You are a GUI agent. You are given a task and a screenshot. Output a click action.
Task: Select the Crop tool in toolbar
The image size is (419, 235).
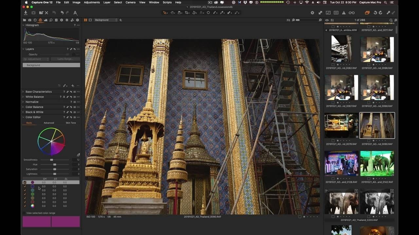(187, 13)
